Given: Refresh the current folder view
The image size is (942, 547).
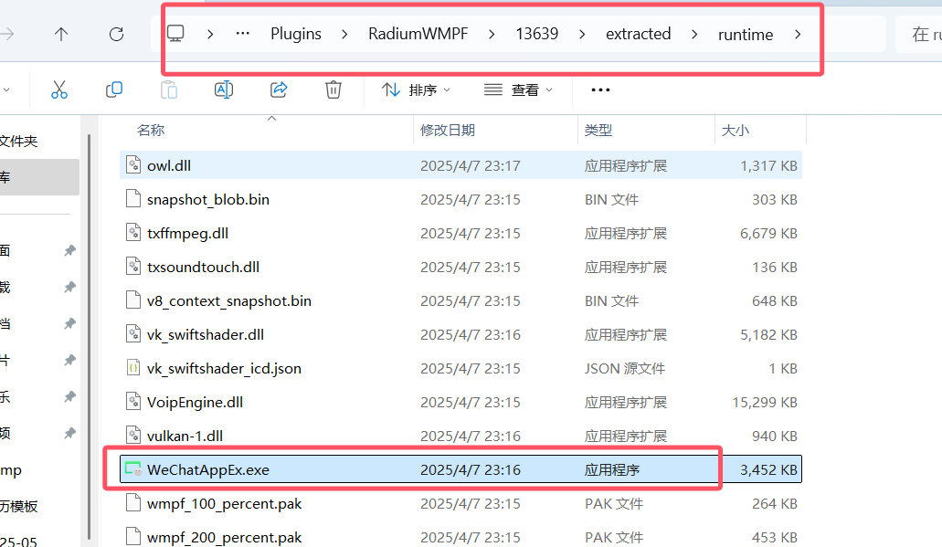Looking at the screenshot, I should point(116,35).
